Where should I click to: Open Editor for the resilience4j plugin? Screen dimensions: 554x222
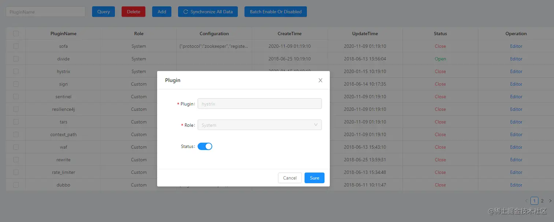(x=516, y=109)
